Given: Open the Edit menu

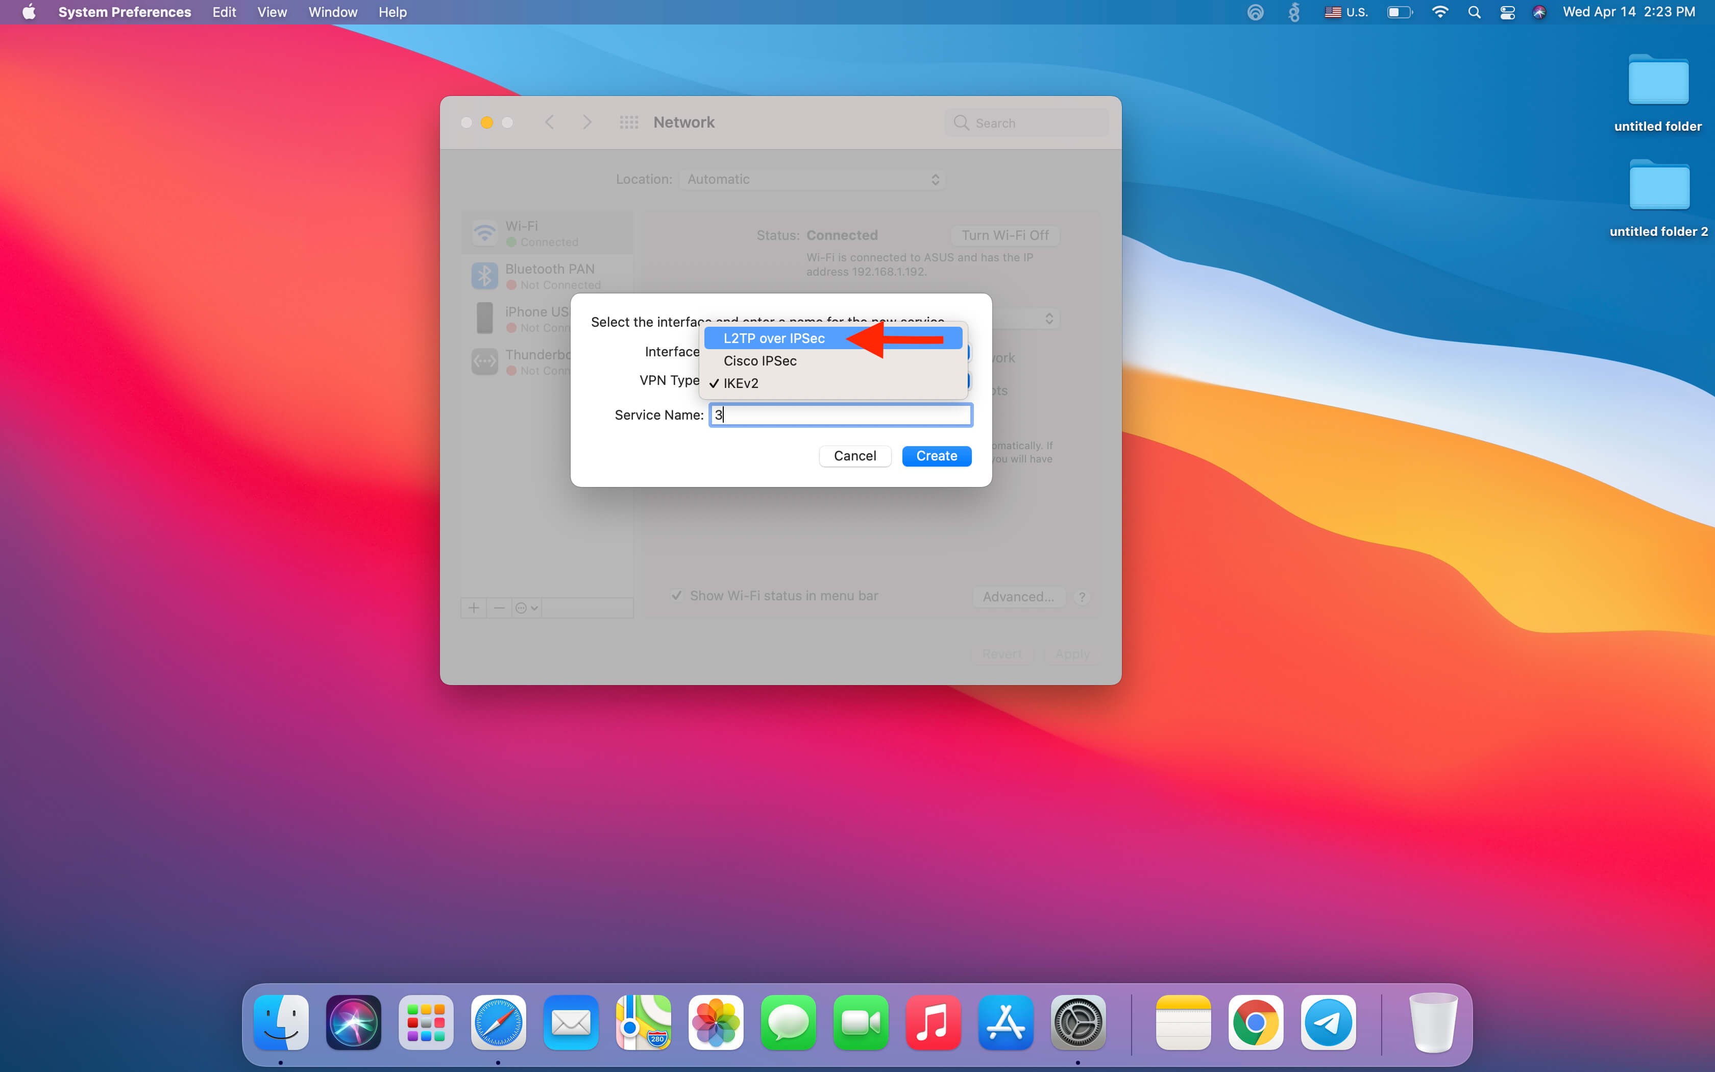Looking at the screenshot, I should (x=224, y=12).
